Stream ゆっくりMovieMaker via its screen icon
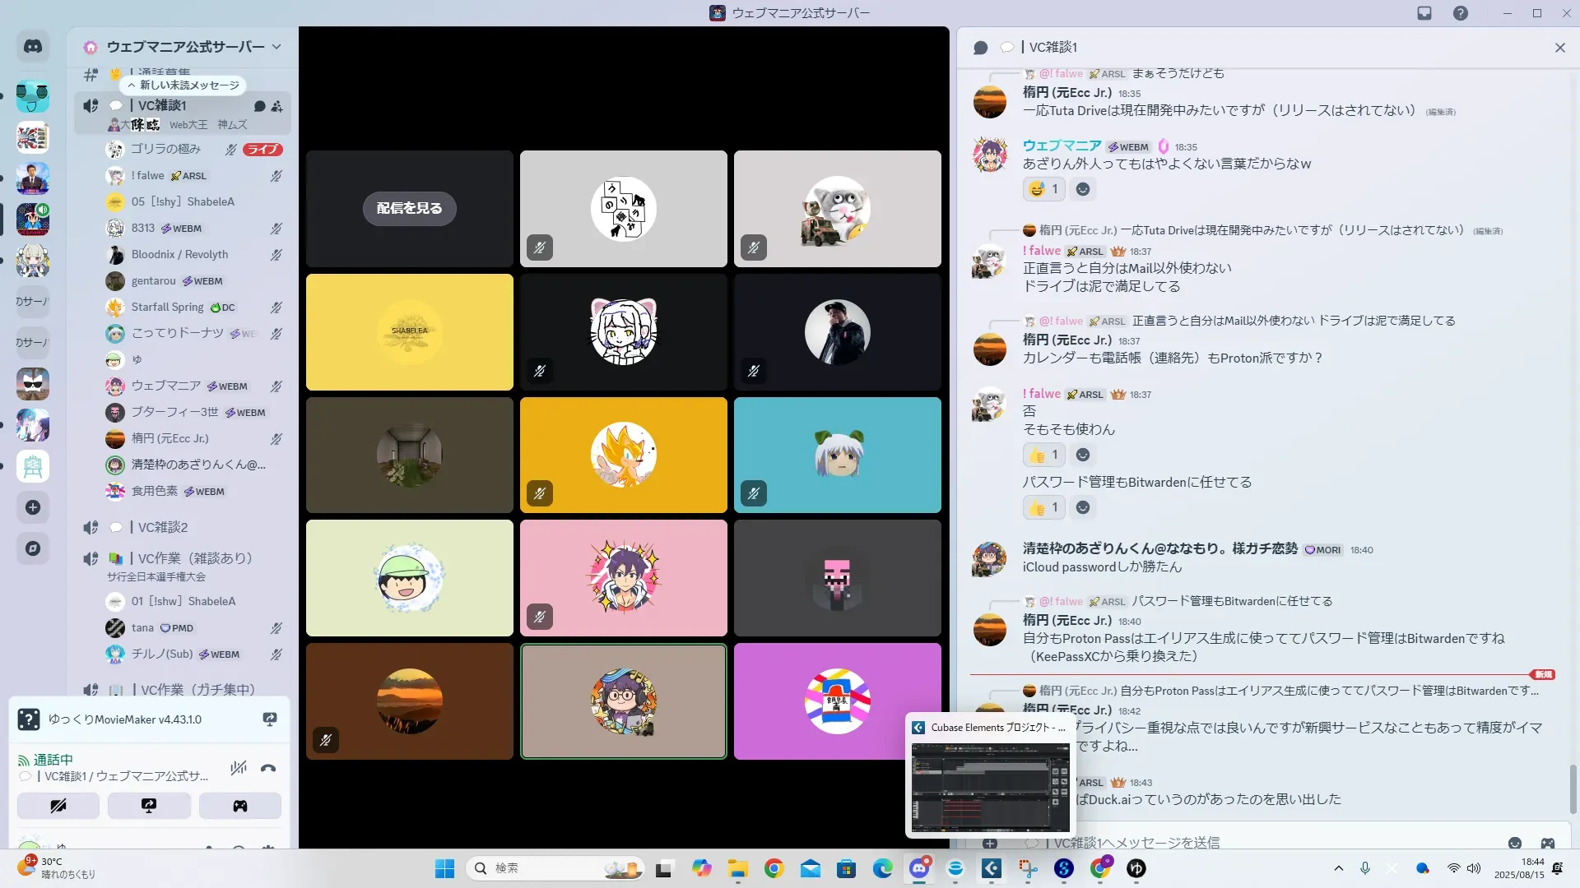The width and height of the screenshot is (1580, 888). 269,719
